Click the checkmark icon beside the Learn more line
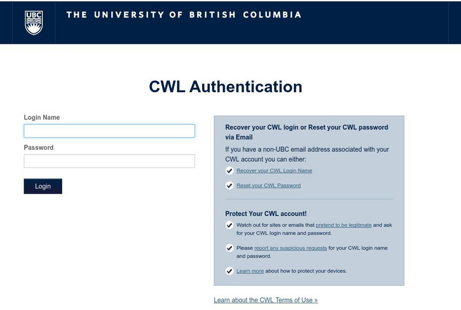Image resolution: width=461 pixels, height=310 pixels. 229,271
